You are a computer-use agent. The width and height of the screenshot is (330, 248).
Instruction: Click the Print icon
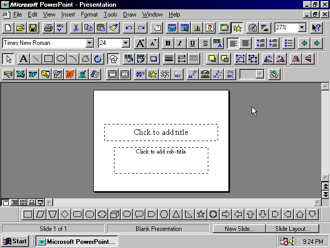[x=48, y=28]
